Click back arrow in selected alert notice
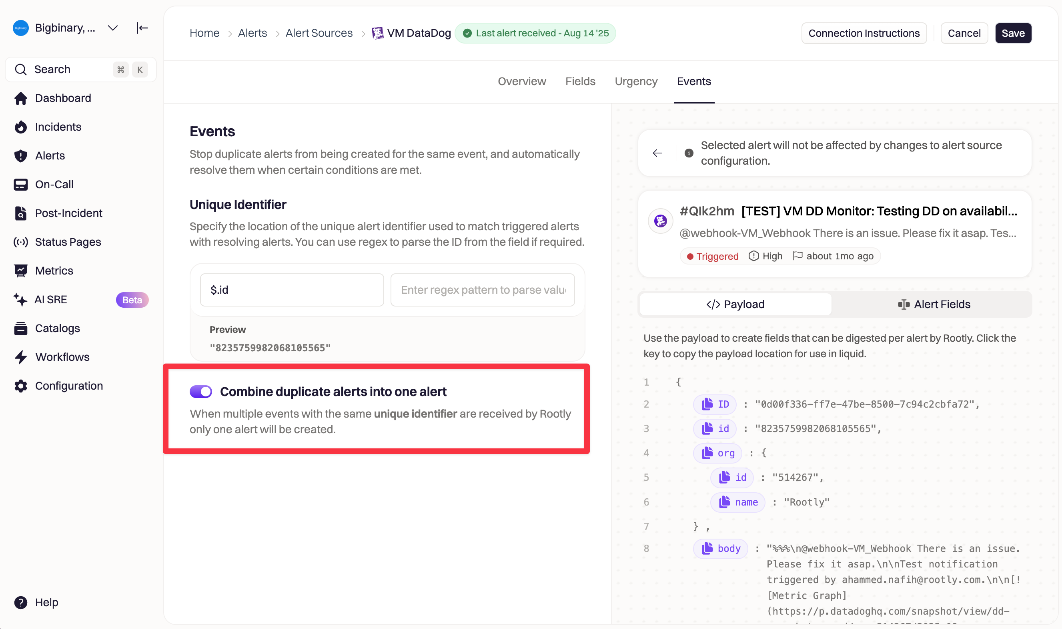Image resolution: width=1062 pixels, height=629 pixels. click(x=657, y=153)
